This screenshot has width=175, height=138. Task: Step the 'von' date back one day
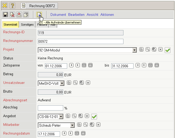pyautogui.click(x=71, y=65)
